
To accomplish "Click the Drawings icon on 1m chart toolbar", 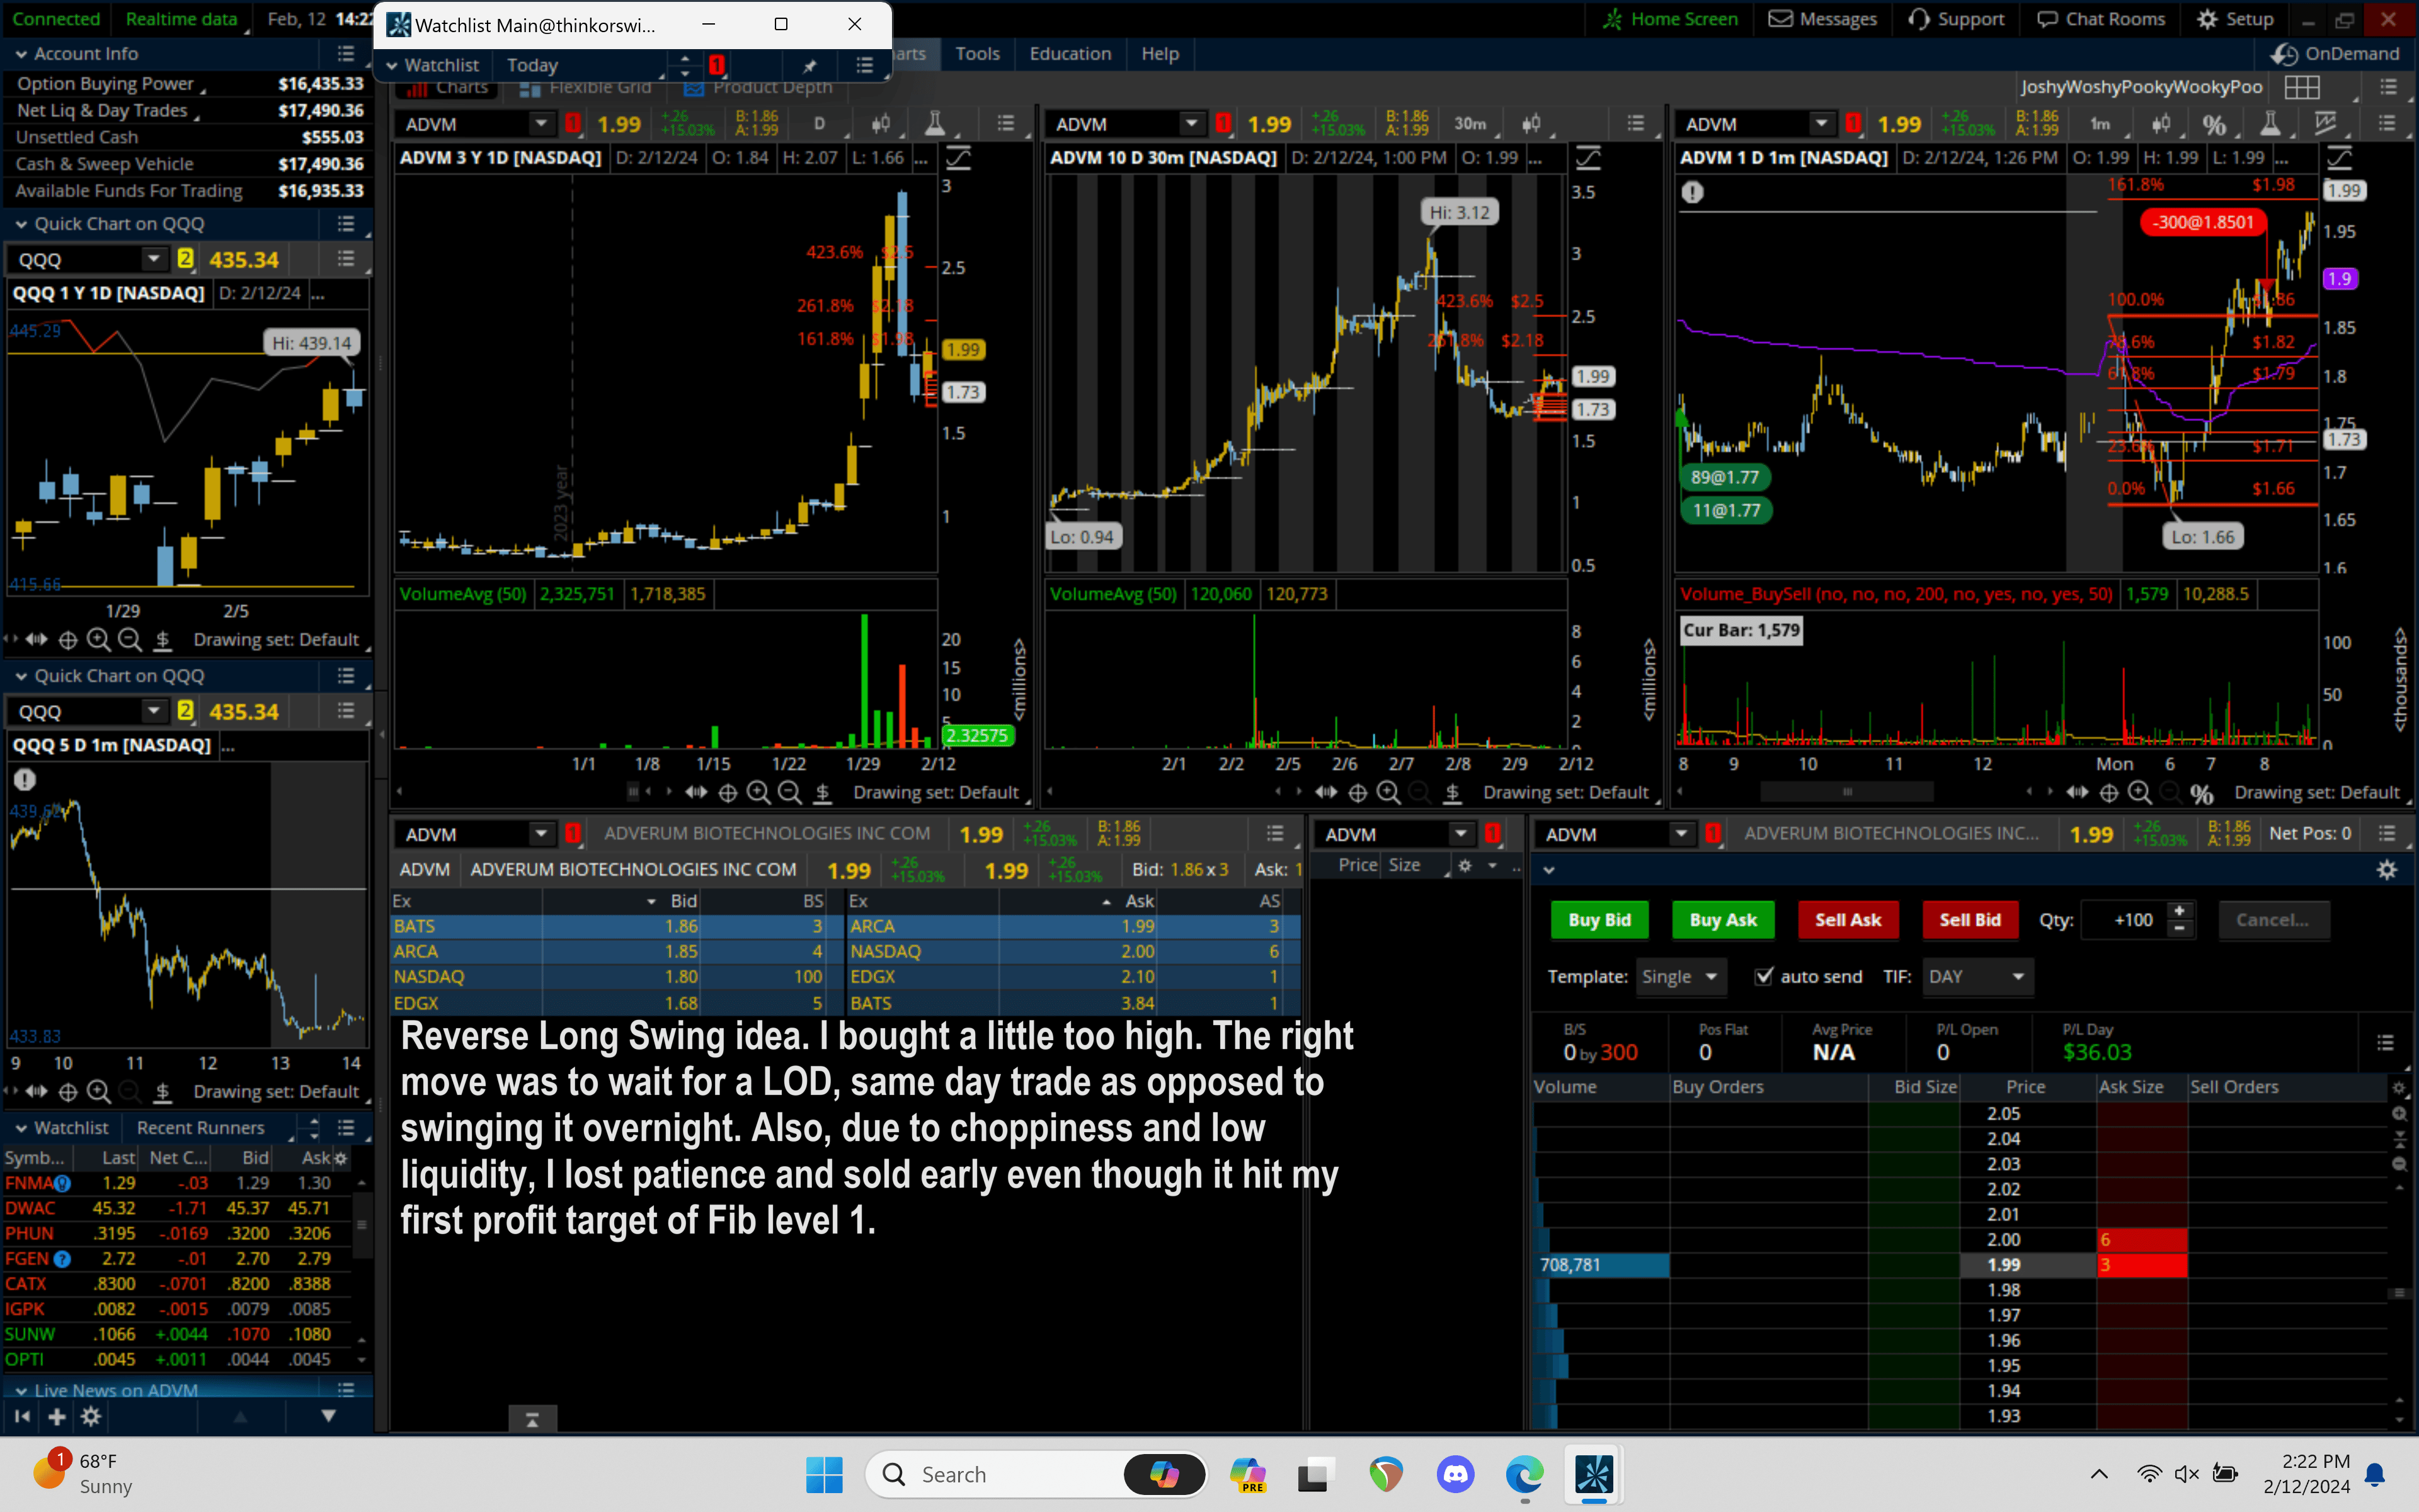I will point(2326,124).
